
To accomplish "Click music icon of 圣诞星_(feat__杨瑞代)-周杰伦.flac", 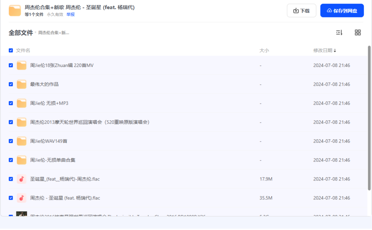I will 21,179.
